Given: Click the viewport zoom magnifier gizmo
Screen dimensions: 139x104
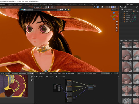Looking at the screenshot, I should 117,21.
